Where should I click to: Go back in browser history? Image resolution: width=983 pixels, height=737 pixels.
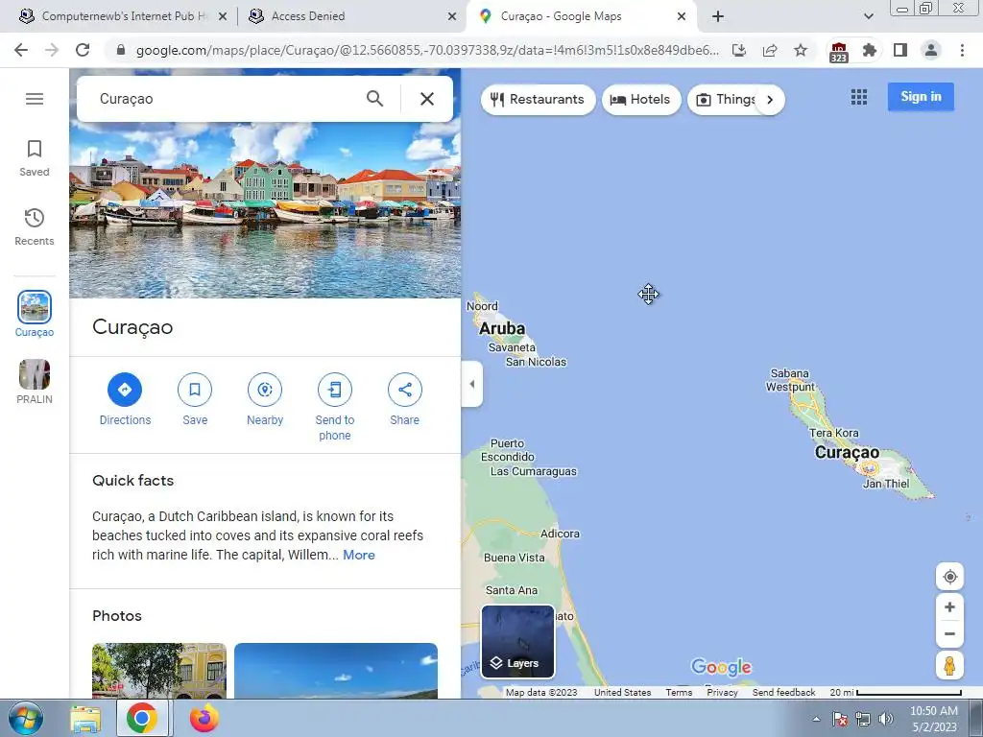click(x=21, y=50)
